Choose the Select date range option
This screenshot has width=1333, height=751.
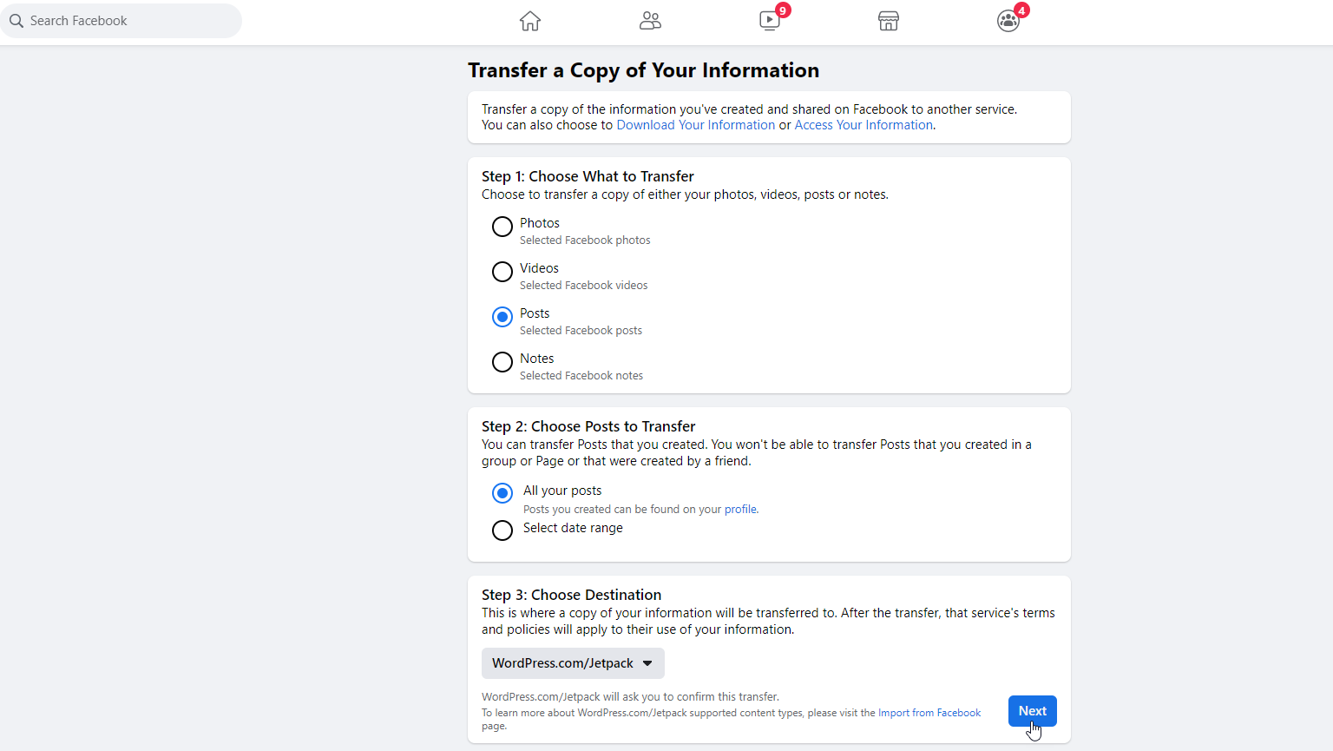pos(502,530)
